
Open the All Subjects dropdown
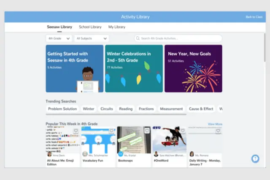click(x=92, y=38)
